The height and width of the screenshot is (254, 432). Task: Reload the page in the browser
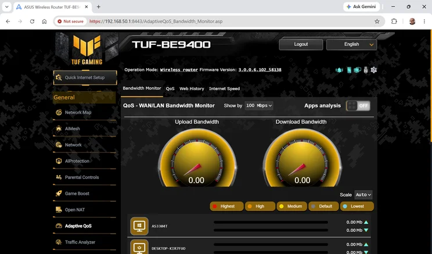click(33, 22)
